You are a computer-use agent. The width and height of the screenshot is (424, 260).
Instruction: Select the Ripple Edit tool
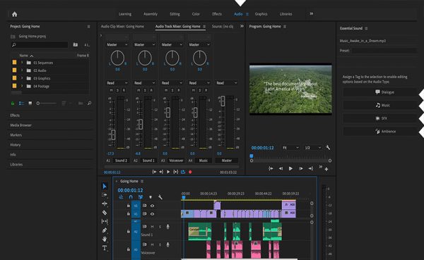coord(105,204)
